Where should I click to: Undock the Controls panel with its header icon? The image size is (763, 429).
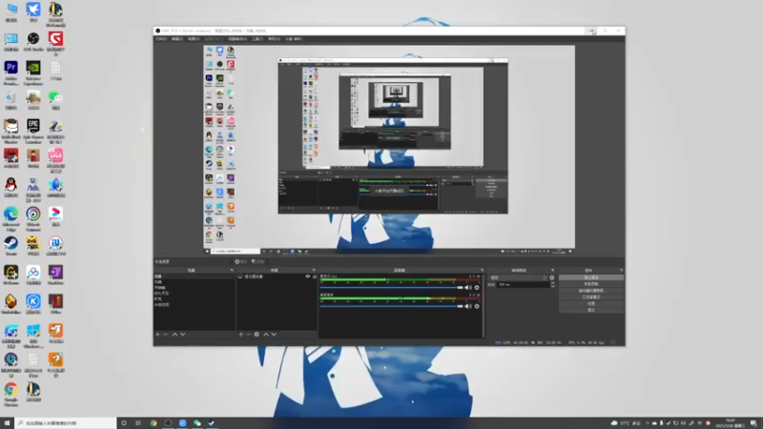[x=621, y=270]
